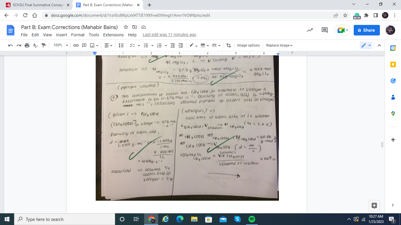Toggle the checklist formatting option
Screen dimensions: 401x225
click(132, 45)
